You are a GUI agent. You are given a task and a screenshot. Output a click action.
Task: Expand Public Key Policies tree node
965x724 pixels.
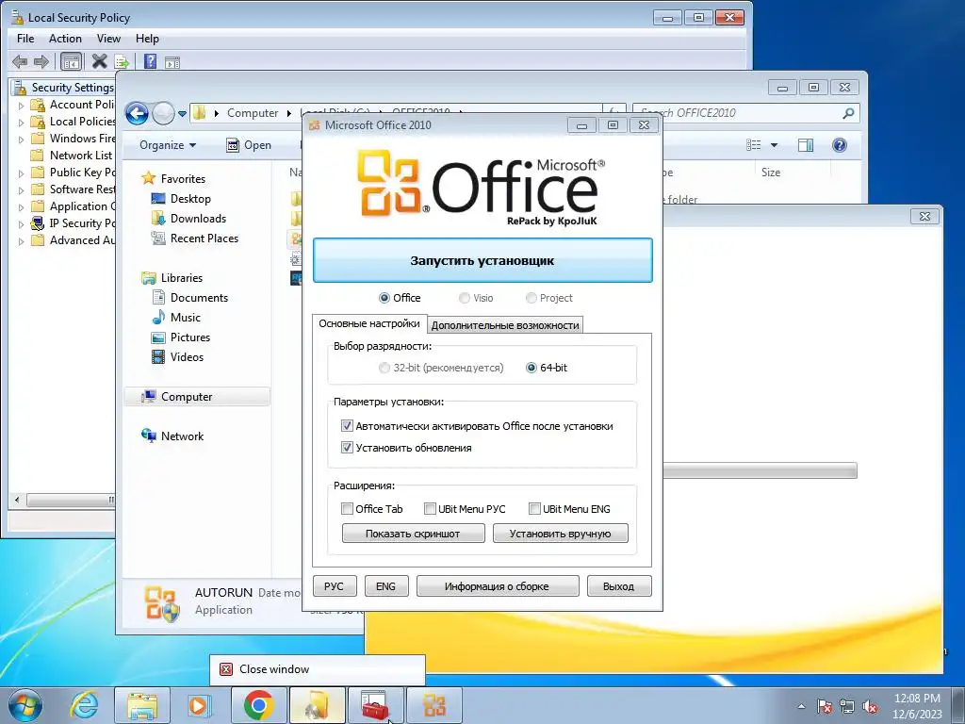(x=21, y=173)
